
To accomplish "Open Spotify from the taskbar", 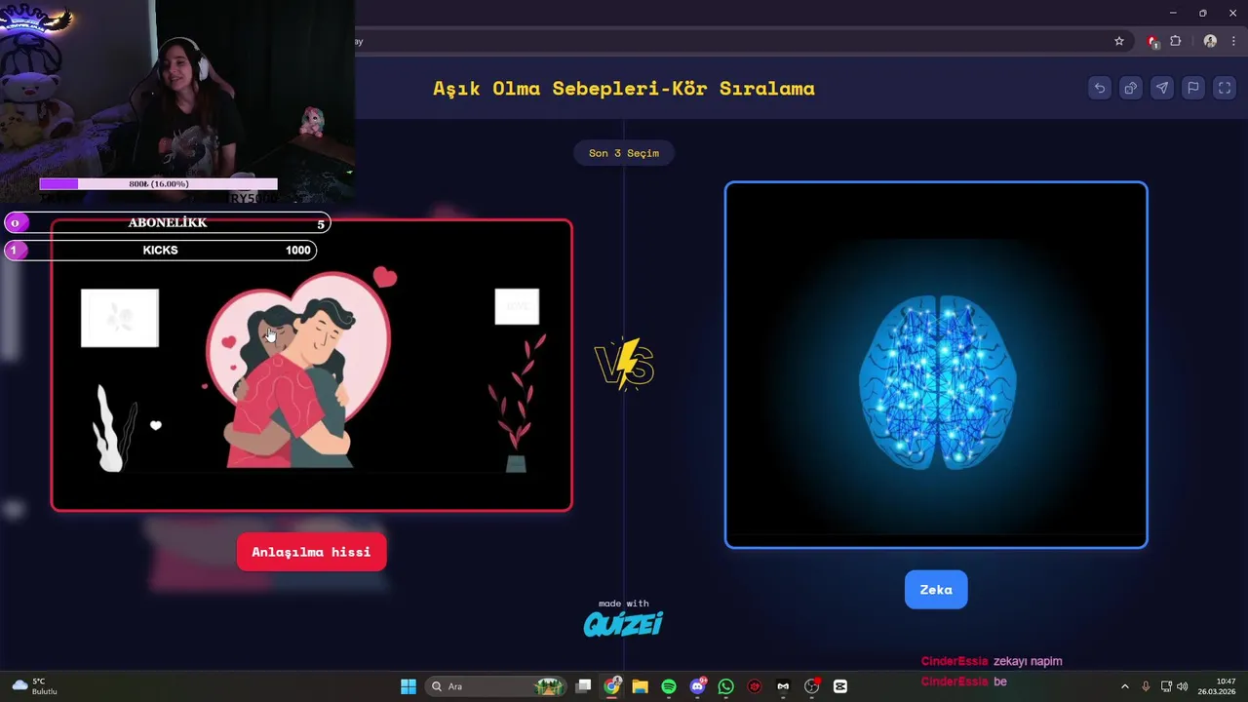I will click(x=669, y=686).
